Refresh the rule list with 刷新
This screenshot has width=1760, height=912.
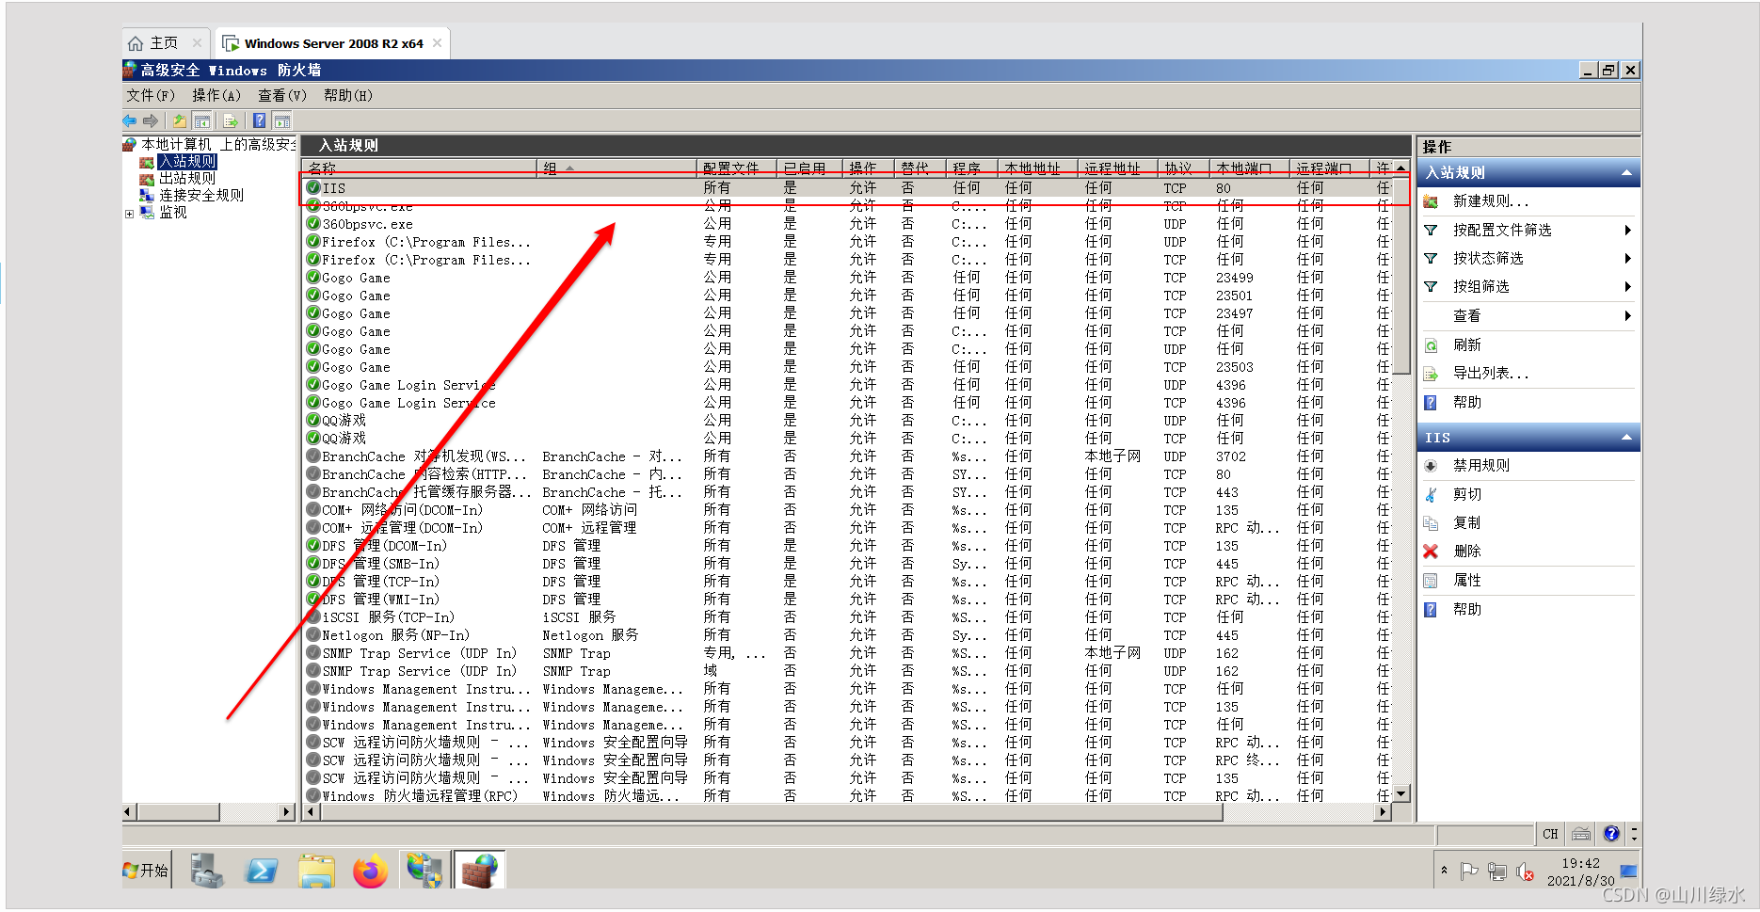(x=1465, y=345)
